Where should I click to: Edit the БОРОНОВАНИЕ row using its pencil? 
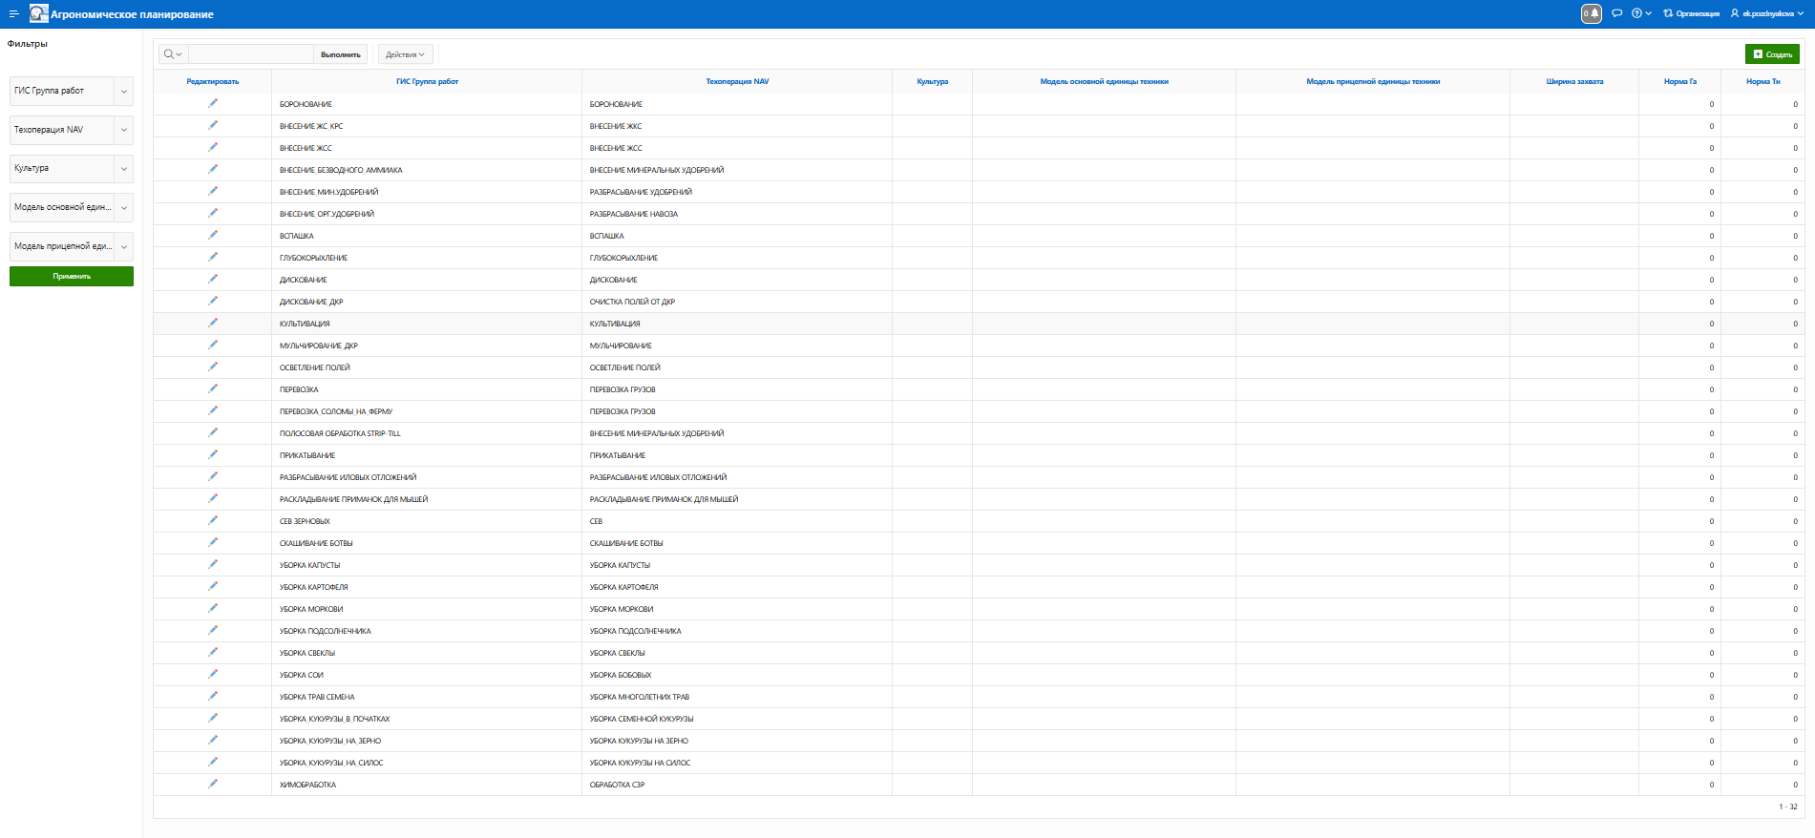pyautogui.click(x=213, y=103)
